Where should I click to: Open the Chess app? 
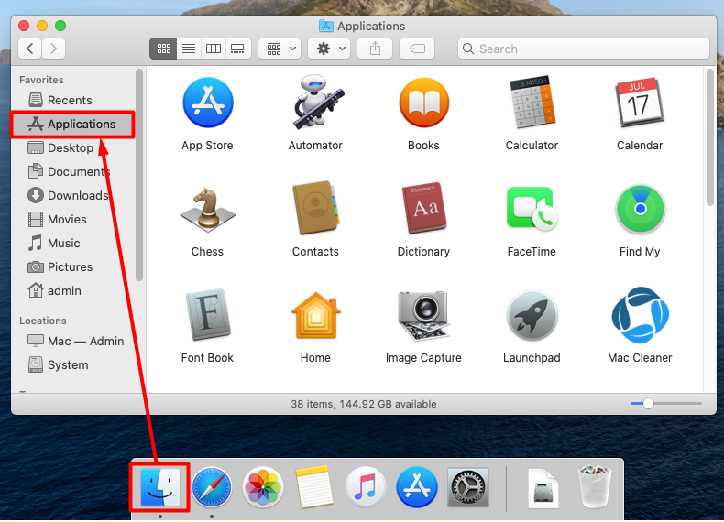(207, 209)
